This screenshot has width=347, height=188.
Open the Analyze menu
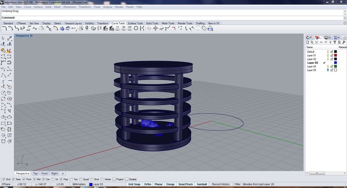(x=108, y=7)
